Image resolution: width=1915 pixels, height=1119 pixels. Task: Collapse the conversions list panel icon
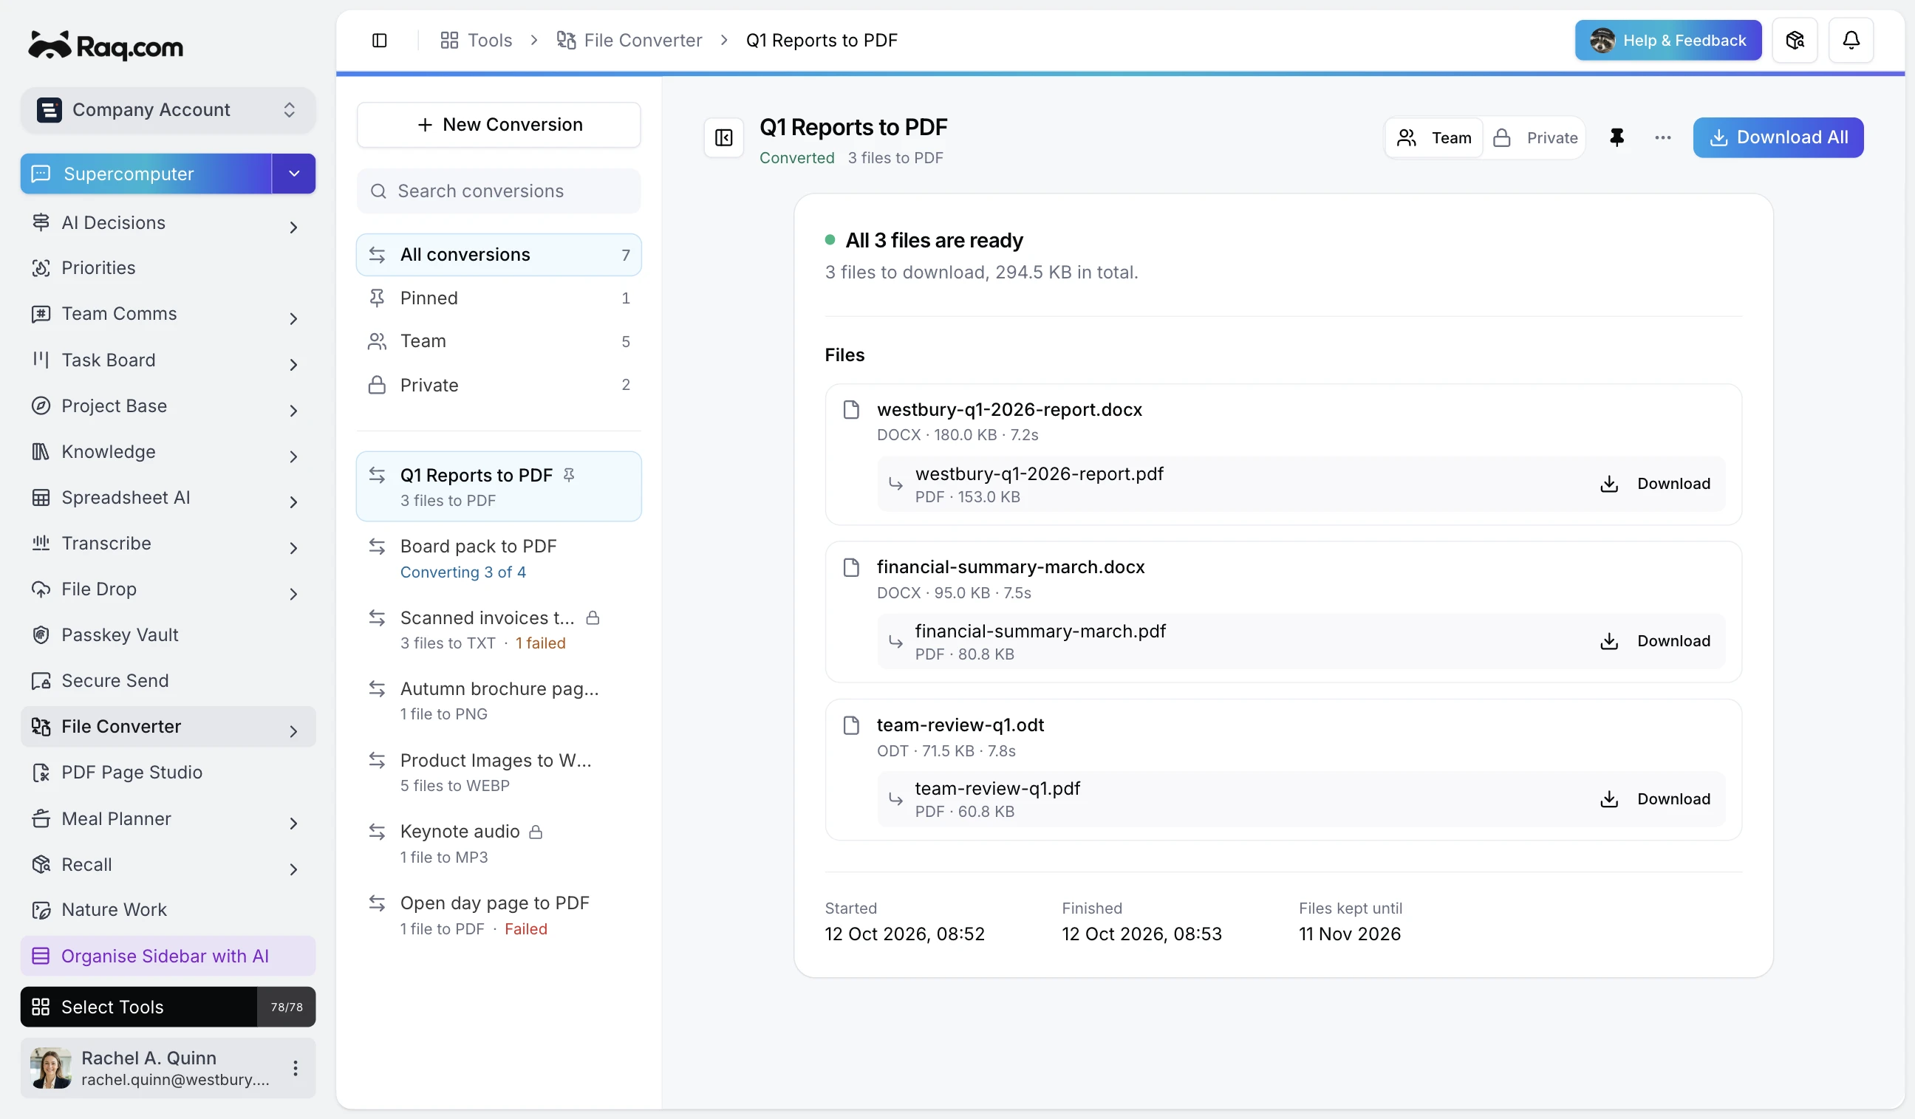pos(723,137)
